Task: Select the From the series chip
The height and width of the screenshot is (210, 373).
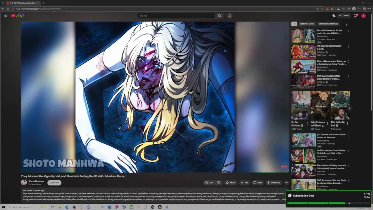Action: coord(307,24)
